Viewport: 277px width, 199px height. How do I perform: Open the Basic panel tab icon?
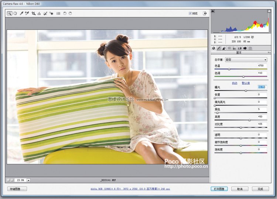pos(213,48)
